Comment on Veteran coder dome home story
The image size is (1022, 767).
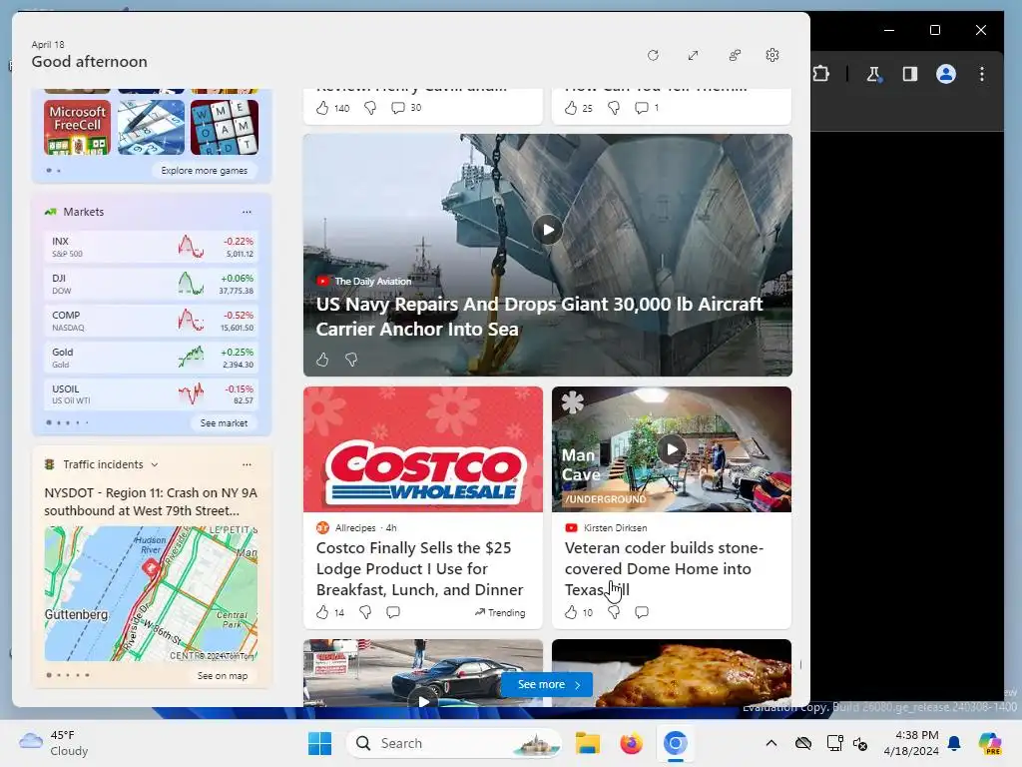tap(642, 612)
